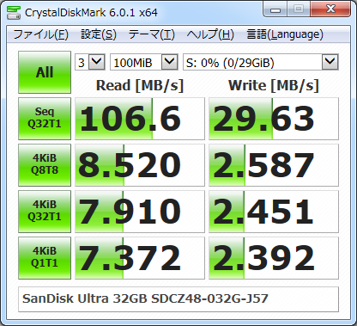Select the Seq read result 106.6

pyautogui.click(x=140, y=119)
